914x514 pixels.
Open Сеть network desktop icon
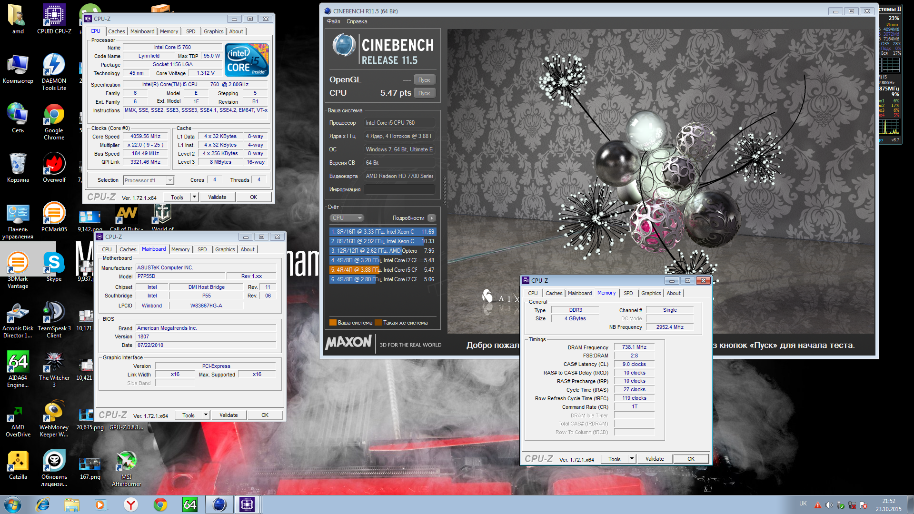[18, 118]
